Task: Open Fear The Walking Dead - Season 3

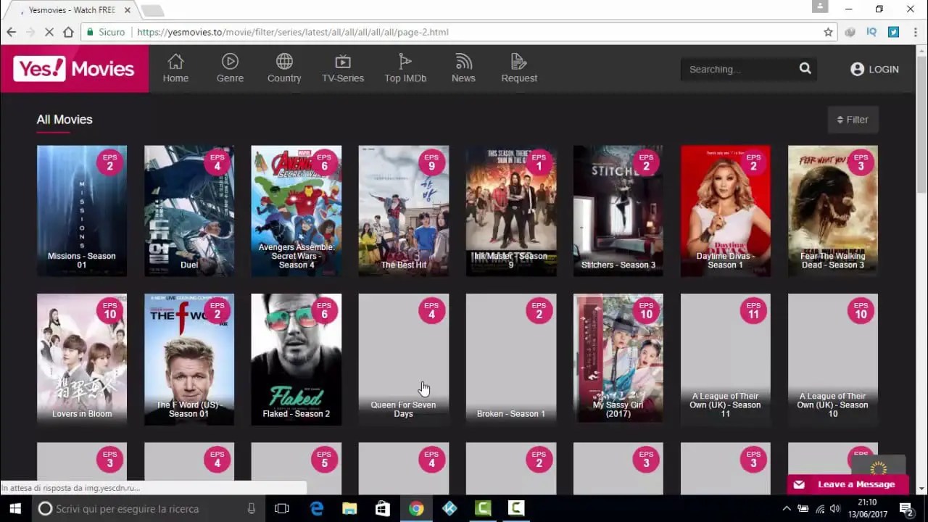Action: pyautogui.click(x=833, y=211)
